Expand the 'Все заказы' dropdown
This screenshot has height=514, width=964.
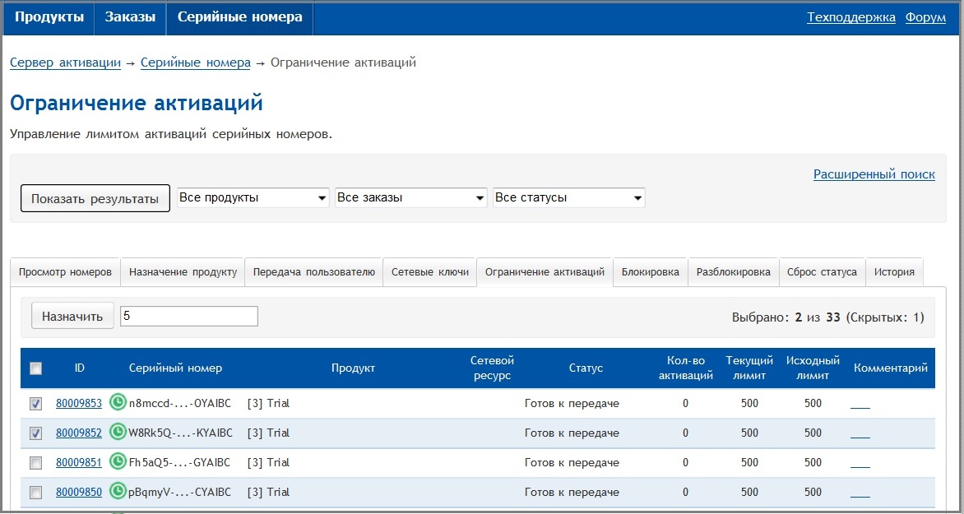tap(410, 198)
